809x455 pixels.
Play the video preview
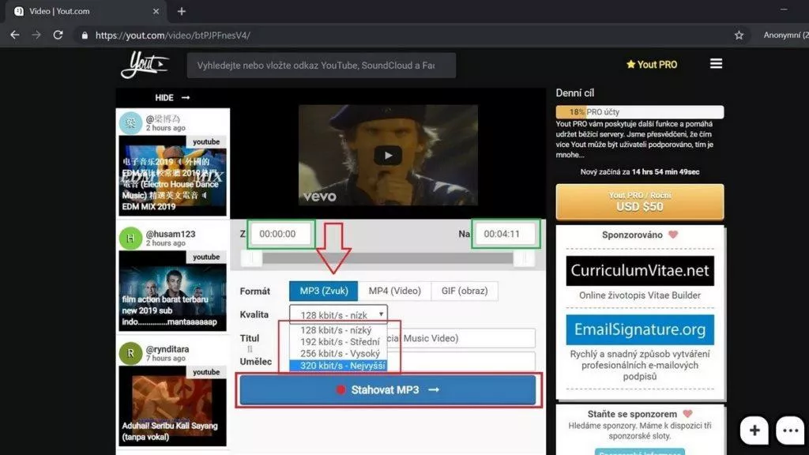click(388, 156)
